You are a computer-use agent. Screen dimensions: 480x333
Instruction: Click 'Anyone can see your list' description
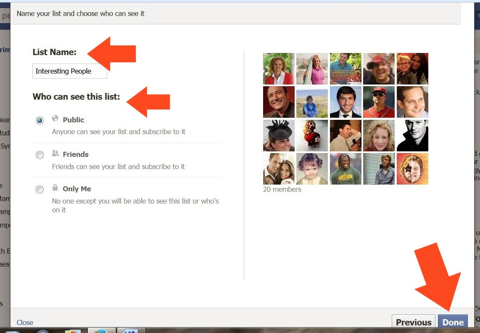tap(119, 132)
